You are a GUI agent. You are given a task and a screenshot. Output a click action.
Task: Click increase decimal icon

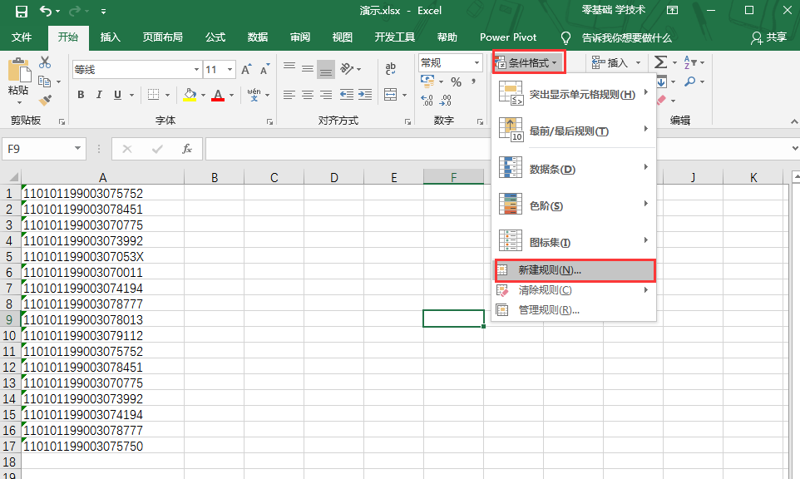click(427, 101)
